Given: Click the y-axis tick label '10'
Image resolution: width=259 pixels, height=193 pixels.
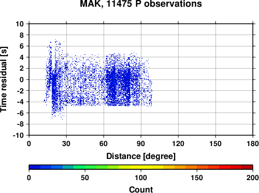Looking at the screenshot, I should coord(20,24).
